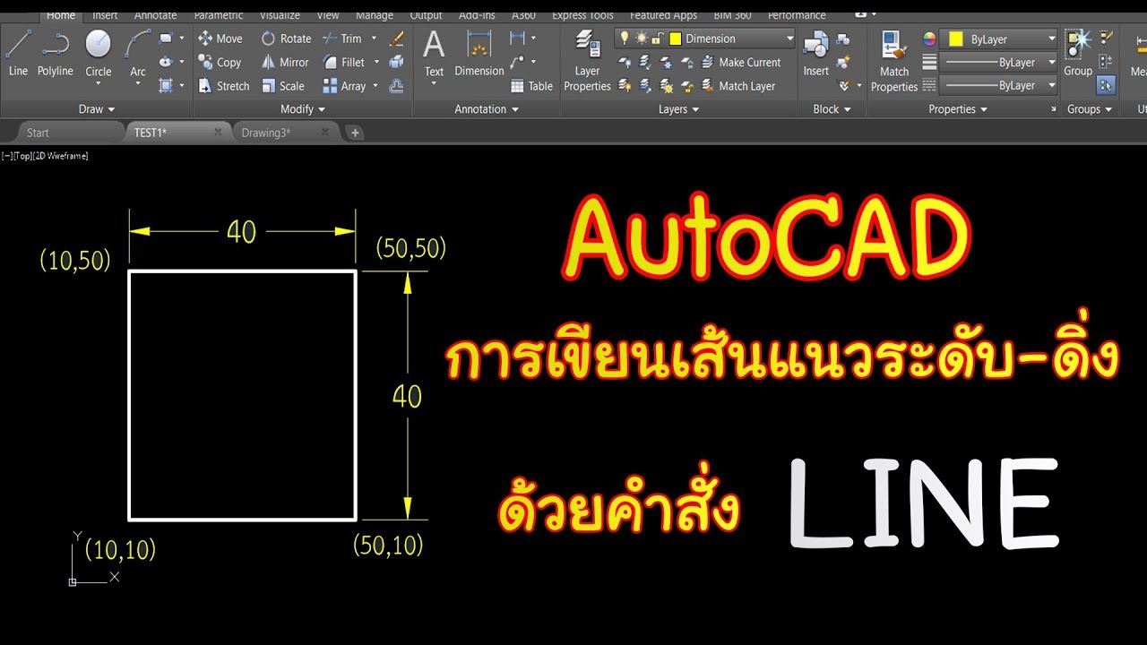Toggle Dimension layer on/off lightbulb
The height and width of the screenshot is (645, 1147).
click(625, 39)
